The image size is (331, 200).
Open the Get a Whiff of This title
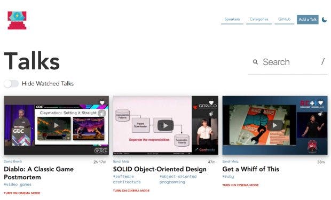pos(250,169)
